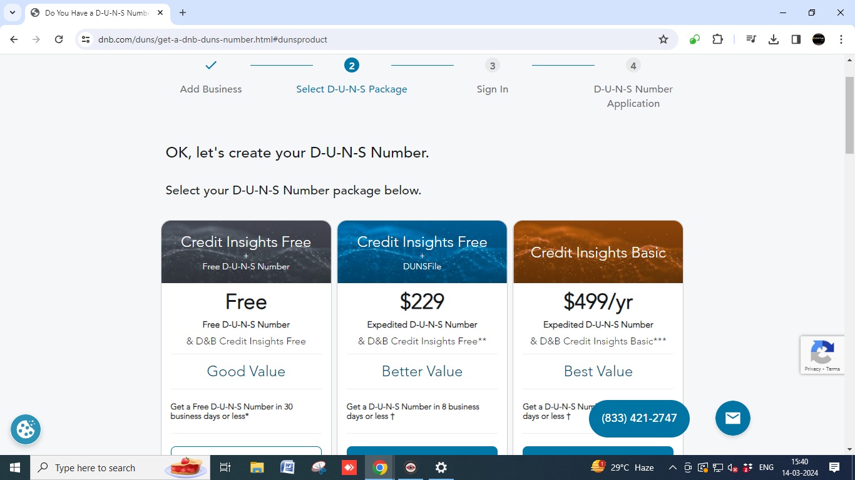This screenshot has height=480, width=855.
Task: Open Microsoft Word from the taskbar
Action: (287, 467)
